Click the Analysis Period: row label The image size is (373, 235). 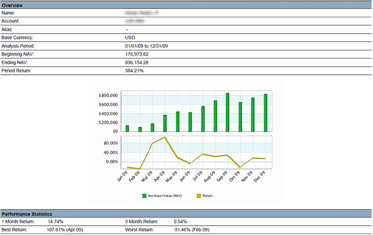(18, 46)
